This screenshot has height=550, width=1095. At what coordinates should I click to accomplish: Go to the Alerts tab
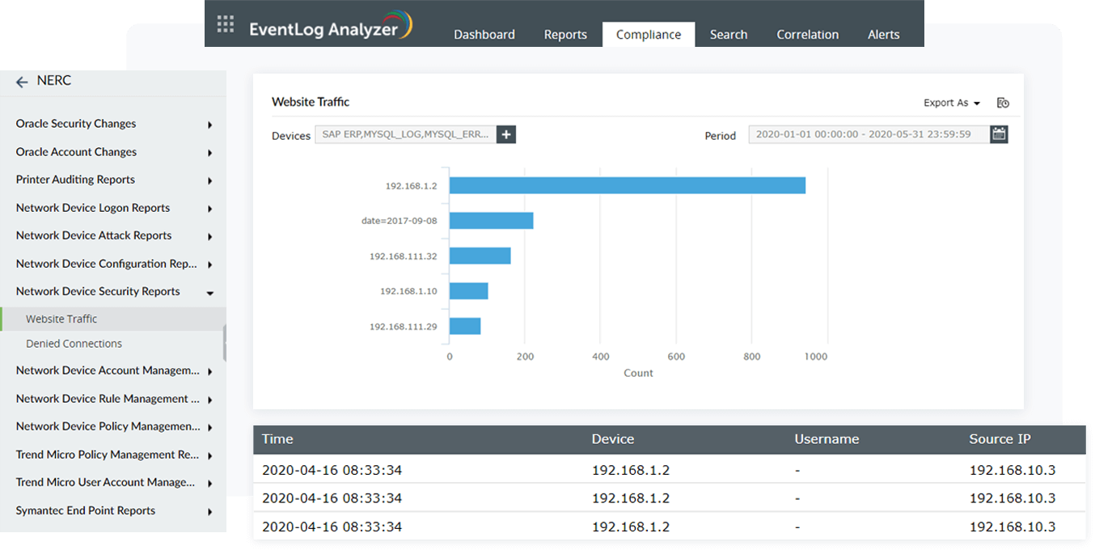click(x=883, y=35)
